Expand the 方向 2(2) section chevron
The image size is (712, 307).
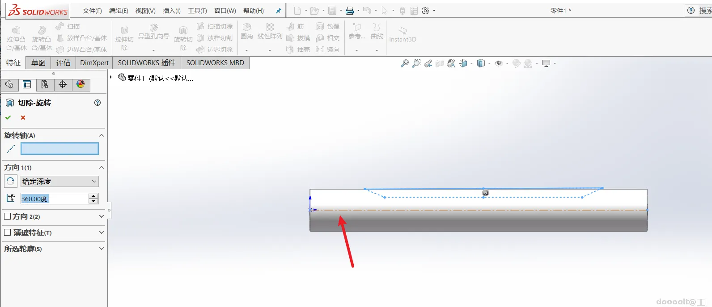[102, 216]
